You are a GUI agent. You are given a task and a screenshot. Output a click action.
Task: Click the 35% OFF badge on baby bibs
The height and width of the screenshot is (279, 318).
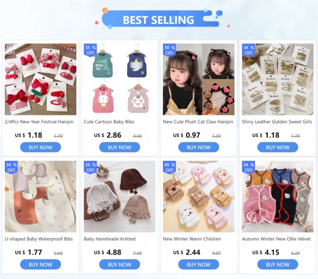pyautogui.click(x=90, y=50)
